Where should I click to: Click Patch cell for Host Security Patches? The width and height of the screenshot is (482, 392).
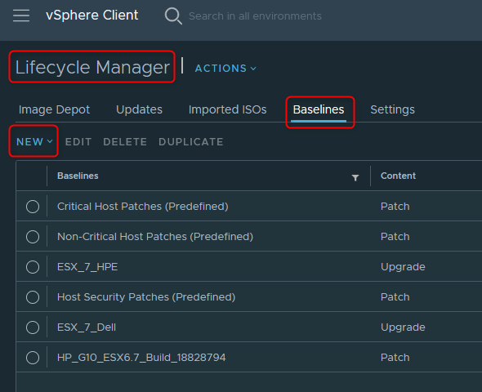[x=395, y=296]
